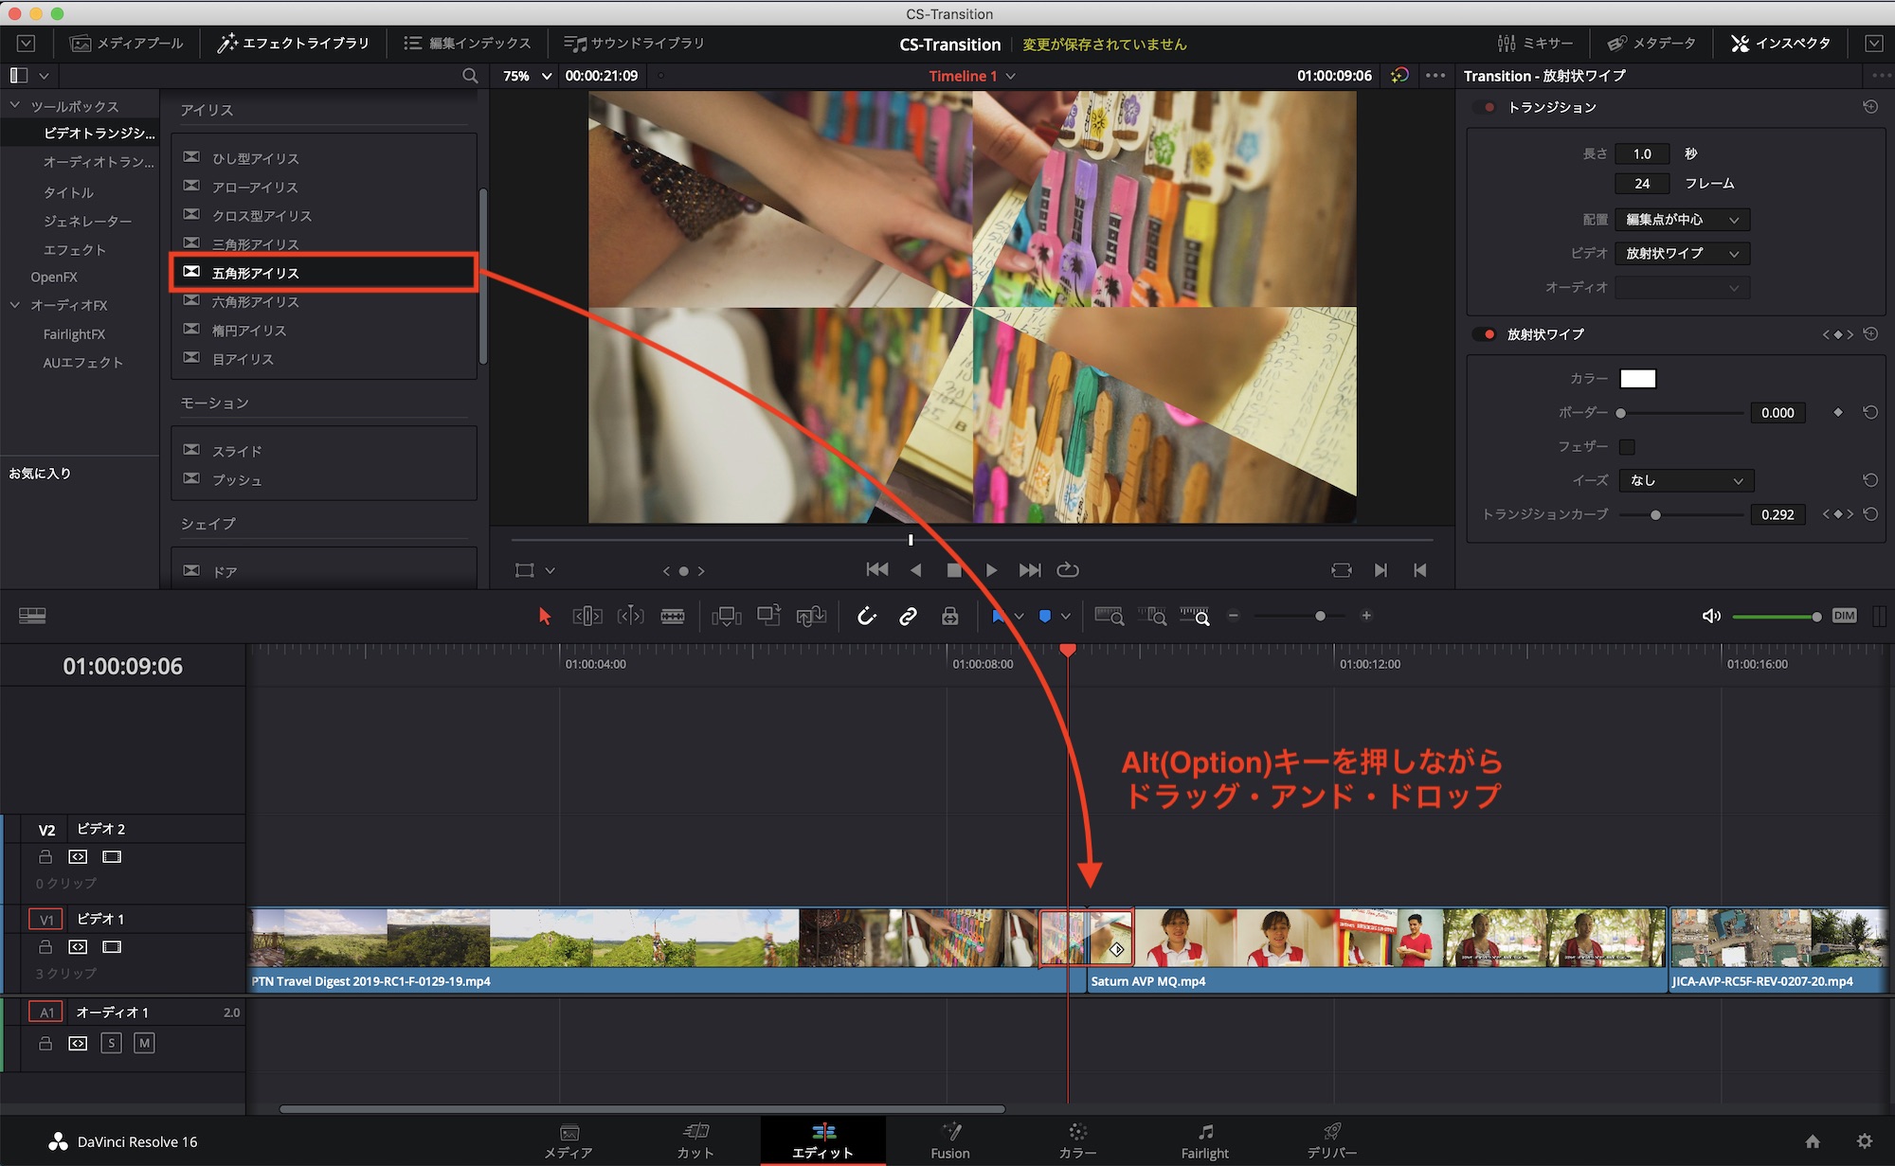
Task: Toggle the 放射状ワイプ enable dot
Action: (1489, 334)
